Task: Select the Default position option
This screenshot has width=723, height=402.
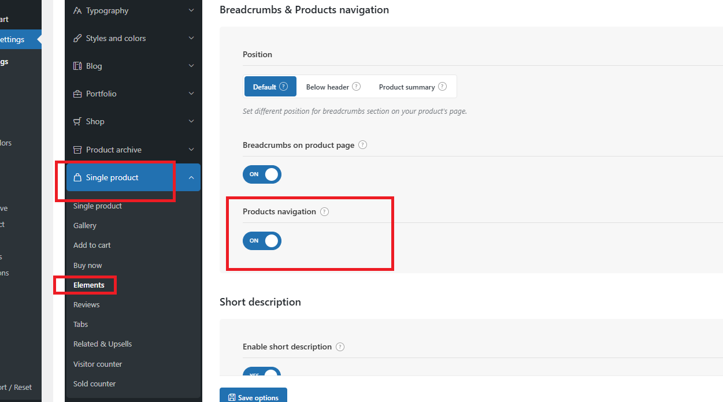Action: pyautogui.click(x=270, y=87)
